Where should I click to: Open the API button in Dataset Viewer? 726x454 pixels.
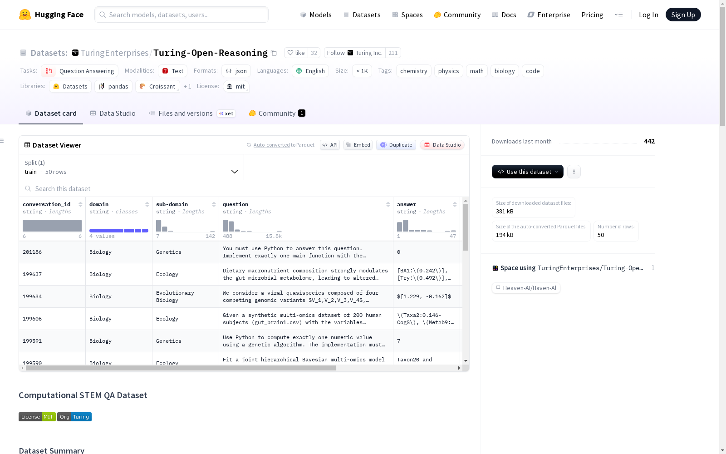click(x=330, y=145)
